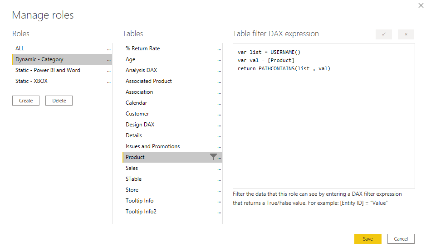Select the Dynamic - Category role

click(x=62, y=59)
